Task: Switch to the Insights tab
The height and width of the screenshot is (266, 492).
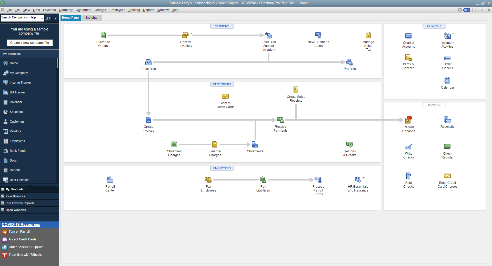Action: coord(92,17)
